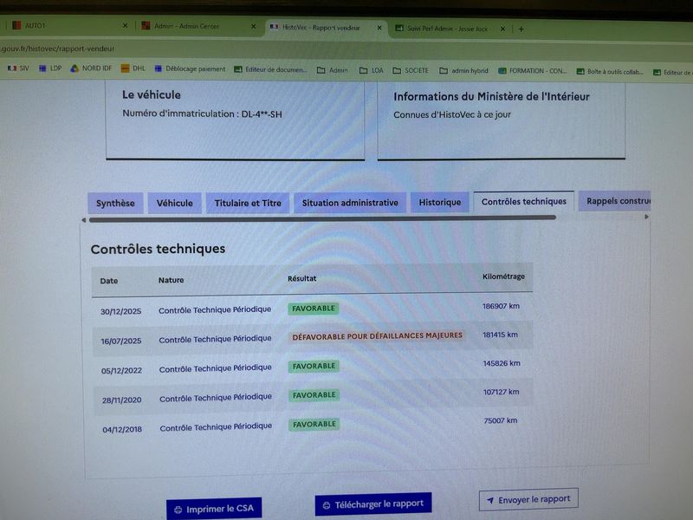The width and height of the screenshot is (693, 520).
Task: Click the Numéro d'immatriculation DL-4**-SH text
Action: 202,114
